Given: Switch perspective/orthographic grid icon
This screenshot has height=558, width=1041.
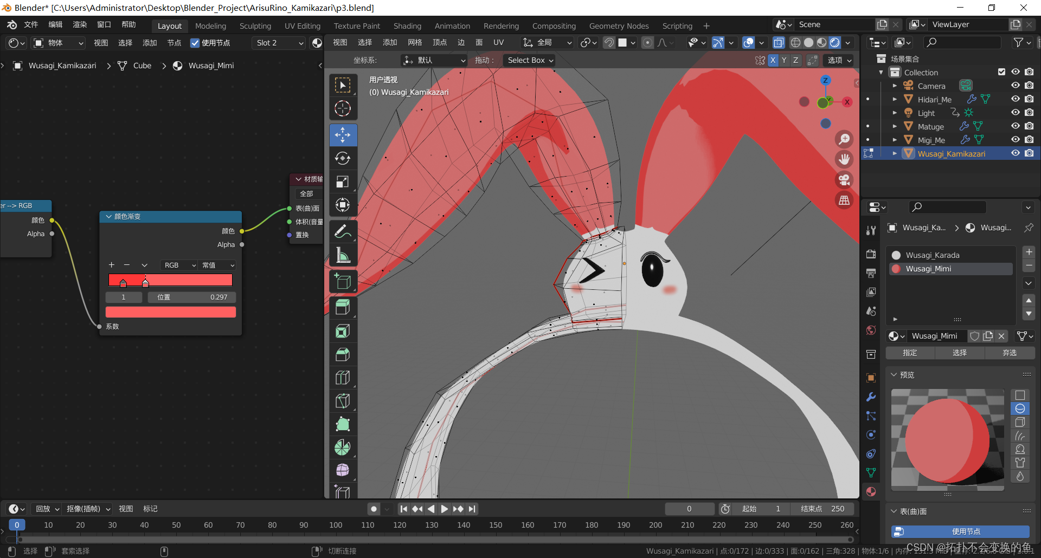Looking at the screenshot, I should click(x=844, y=200).
